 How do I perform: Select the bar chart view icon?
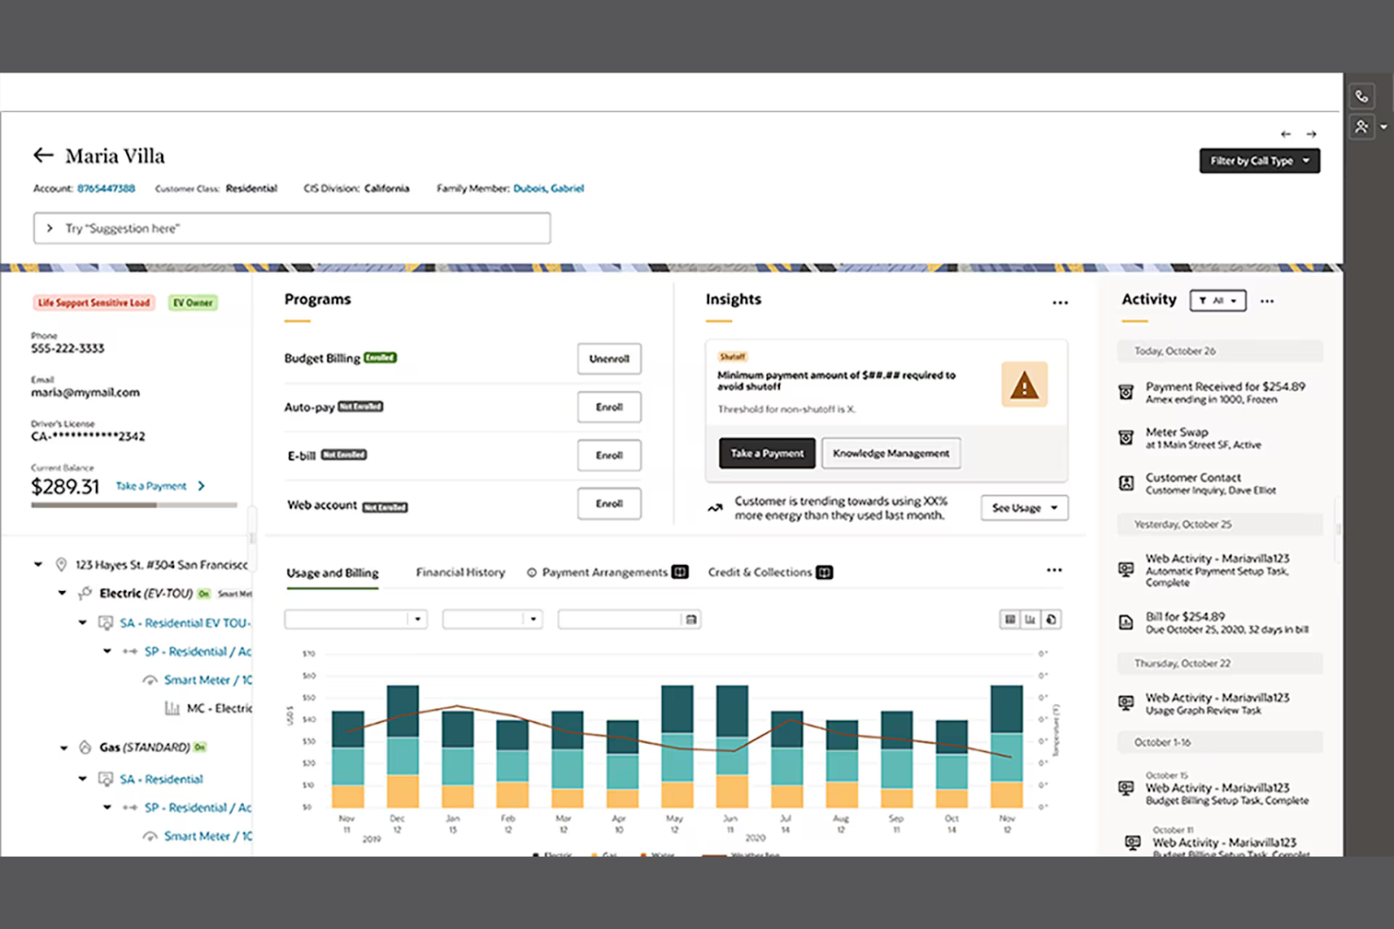[1031, 619]
